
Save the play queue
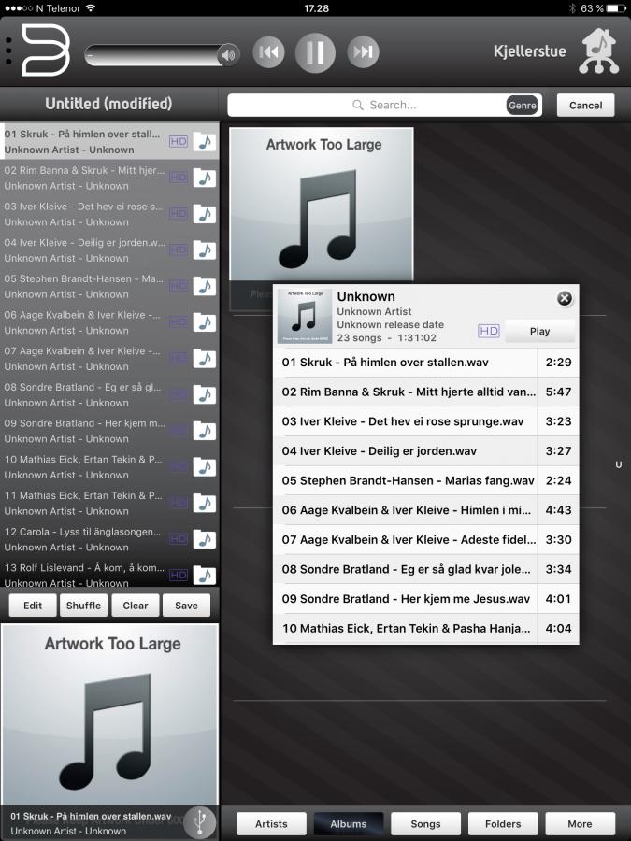[x=186, y=605]
